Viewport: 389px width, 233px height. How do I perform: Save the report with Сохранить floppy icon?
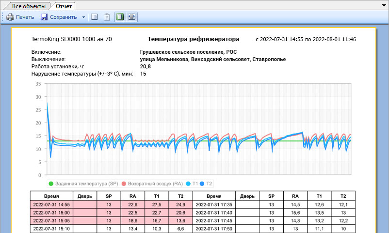pyautogui.click(x=44, y=17)
